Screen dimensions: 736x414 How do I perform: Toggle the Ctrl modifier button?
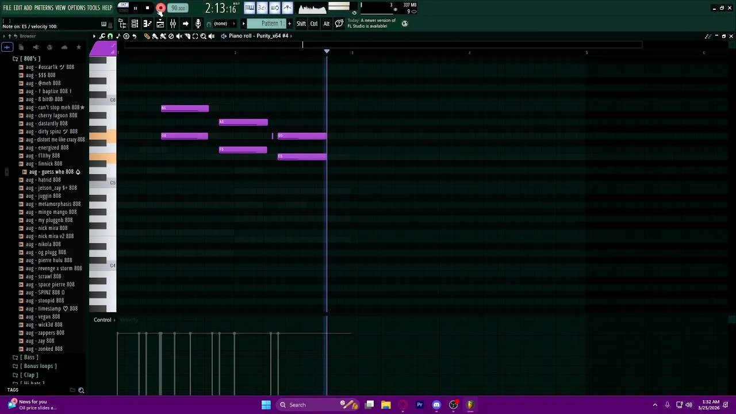coord(314,24)
